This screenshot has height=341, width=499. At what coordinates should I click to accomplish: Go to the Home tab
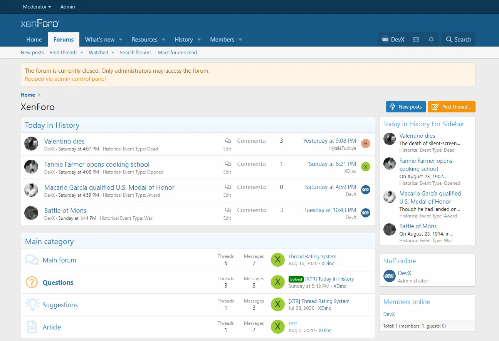click(x=34, y=40)
